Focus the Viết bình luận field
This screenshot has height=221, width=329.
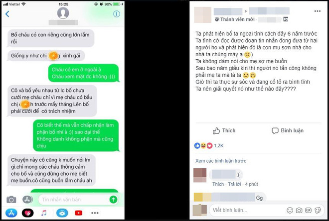click(x=248, y=210)
